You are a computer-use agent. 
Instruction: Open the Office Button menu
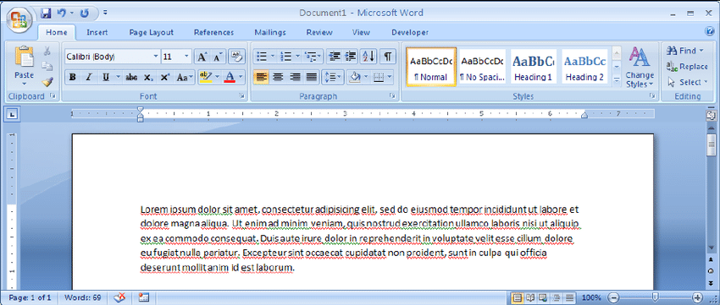click(19, 19)
